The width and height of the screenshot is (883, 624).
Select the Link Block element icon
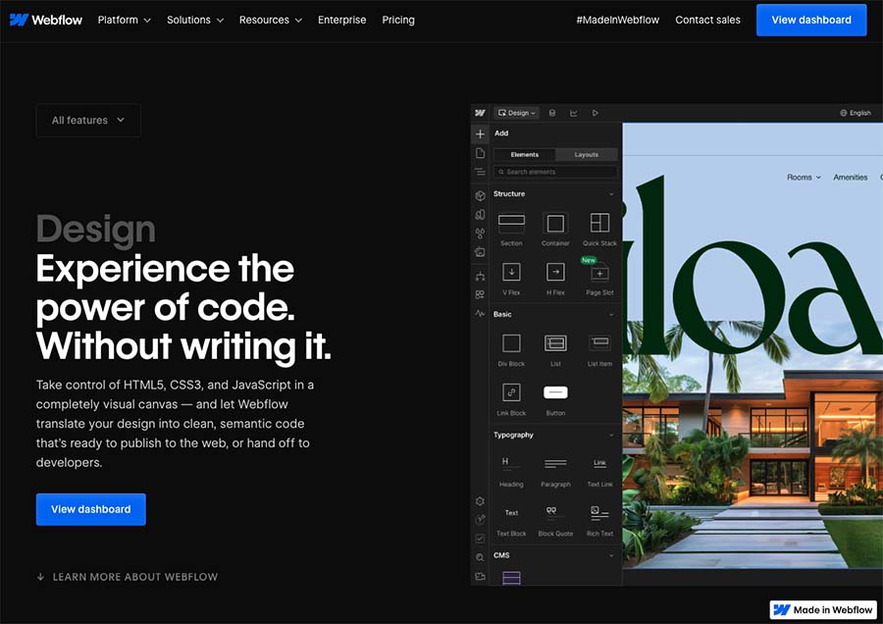(511, 392)
